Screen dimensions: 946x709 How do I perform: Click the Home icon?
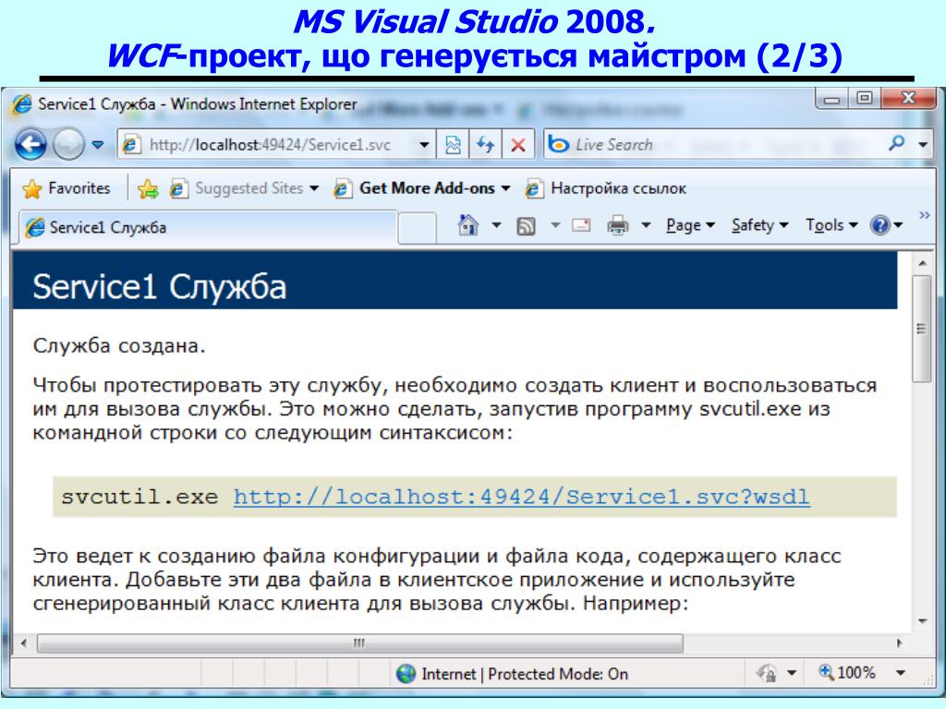(x=468, y=225)
